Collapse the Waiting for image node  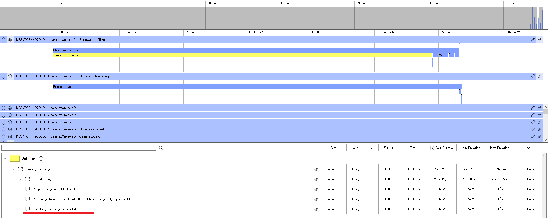coord(13,169)
